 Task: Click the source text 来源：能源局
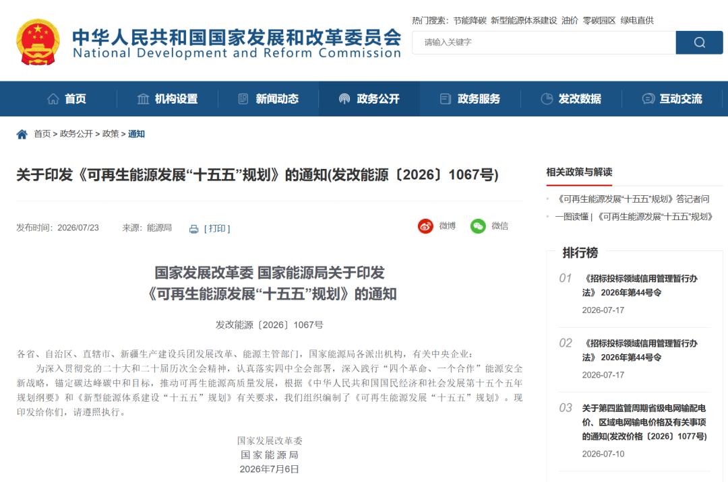[x=147, y=228]
